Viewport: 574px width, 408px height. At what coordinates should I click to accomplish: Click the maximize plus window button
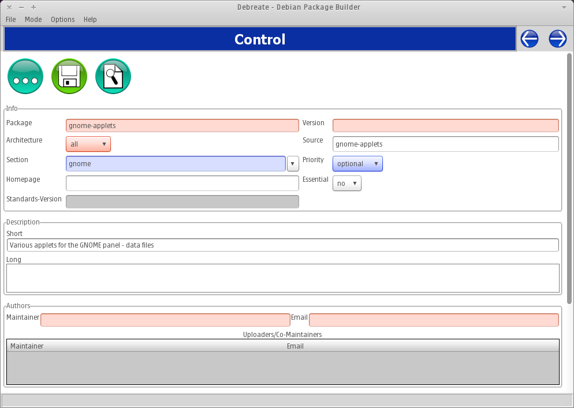click(x=33, y=8)
